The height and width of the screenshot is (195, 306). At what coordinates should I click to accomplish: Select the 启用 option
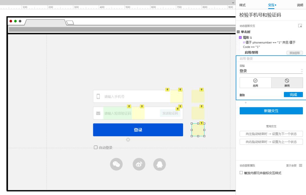[x=256, y=83]
